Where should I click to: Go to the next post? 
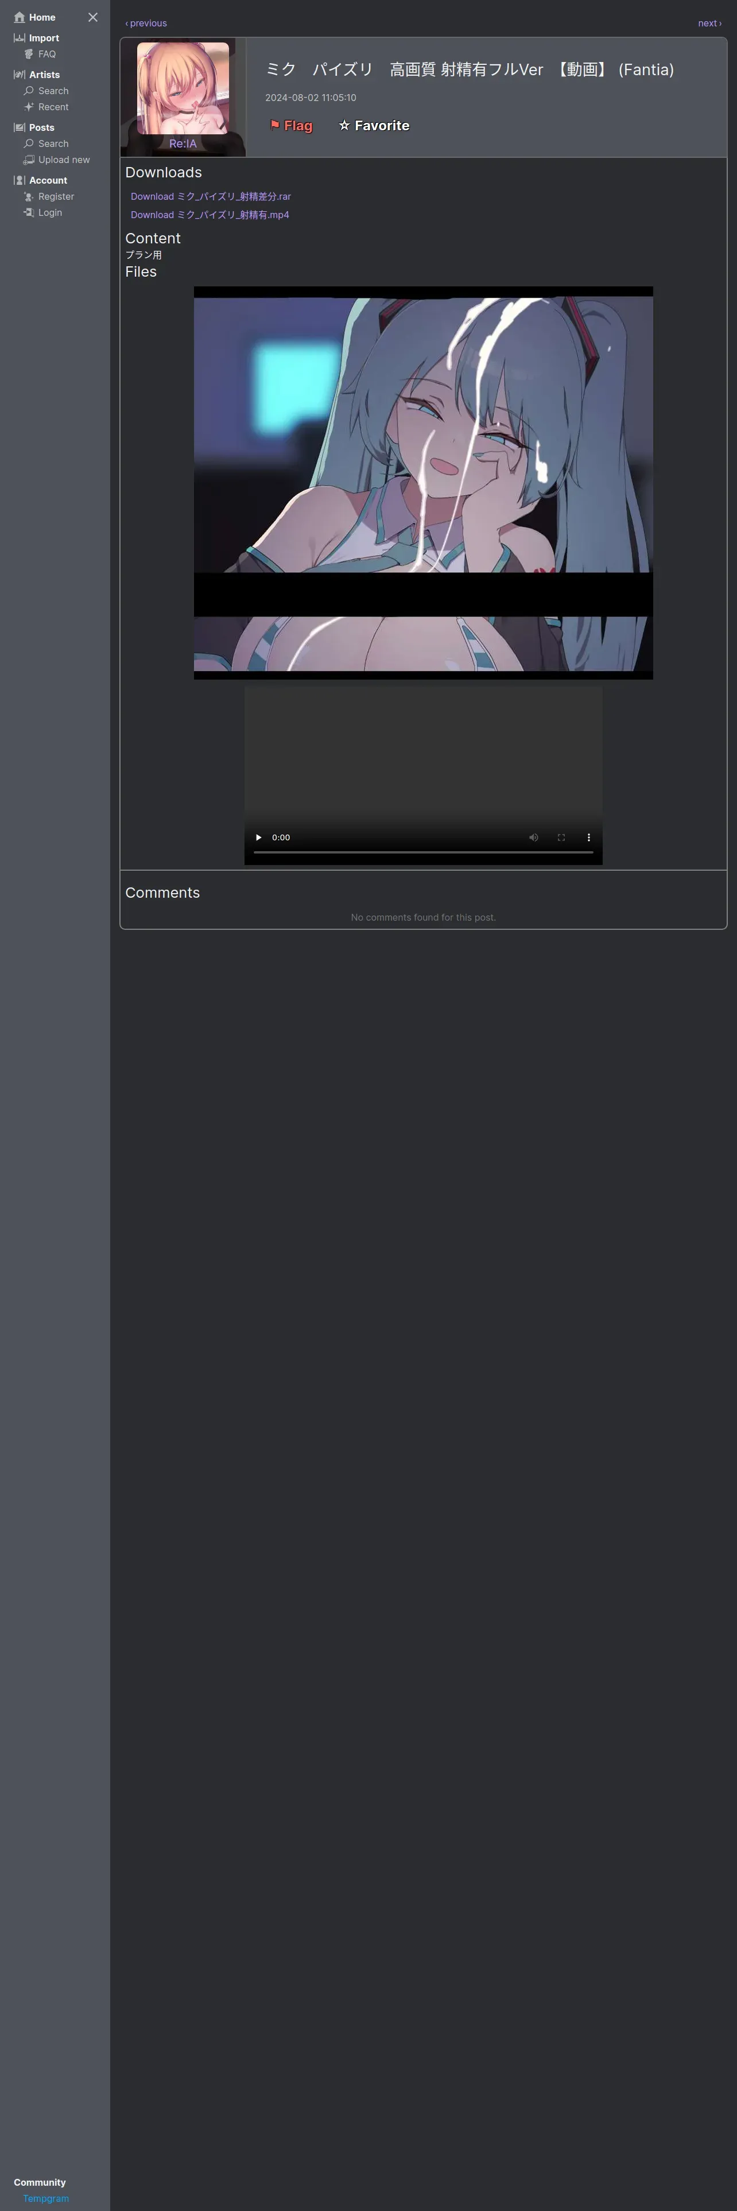tap(709, 23)
